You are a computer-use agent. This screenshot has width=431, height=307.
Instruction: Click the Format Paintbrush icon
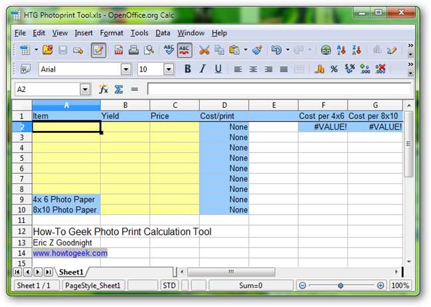tap(257, 50)
